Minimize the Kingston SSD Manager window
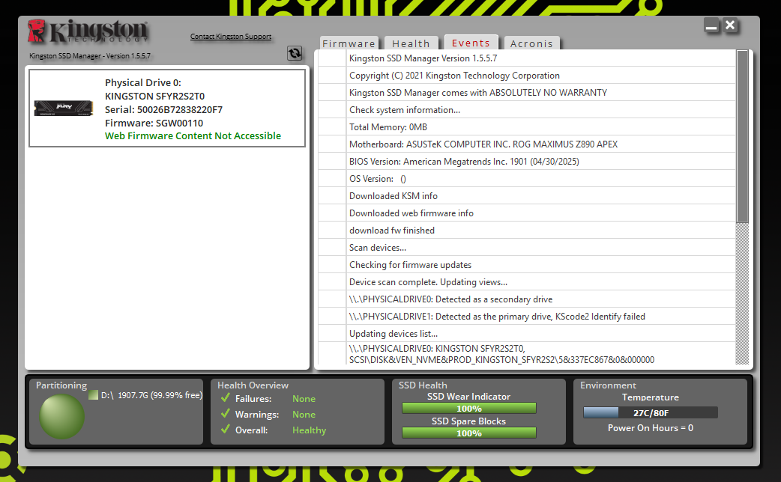This screenshot has width=781, height=482. point(711,25)
